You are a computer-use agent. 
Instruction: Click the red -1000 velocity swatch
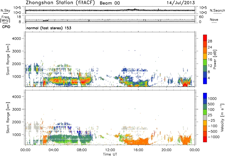pos(205,139)
